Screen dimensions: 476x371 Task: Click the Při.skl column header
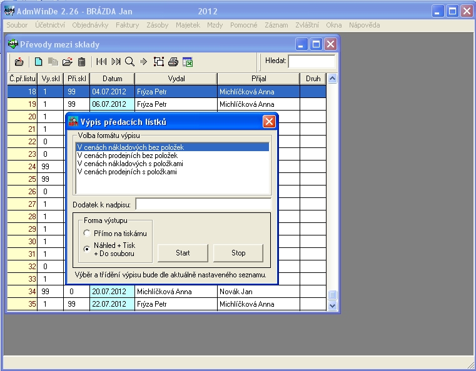76,79
